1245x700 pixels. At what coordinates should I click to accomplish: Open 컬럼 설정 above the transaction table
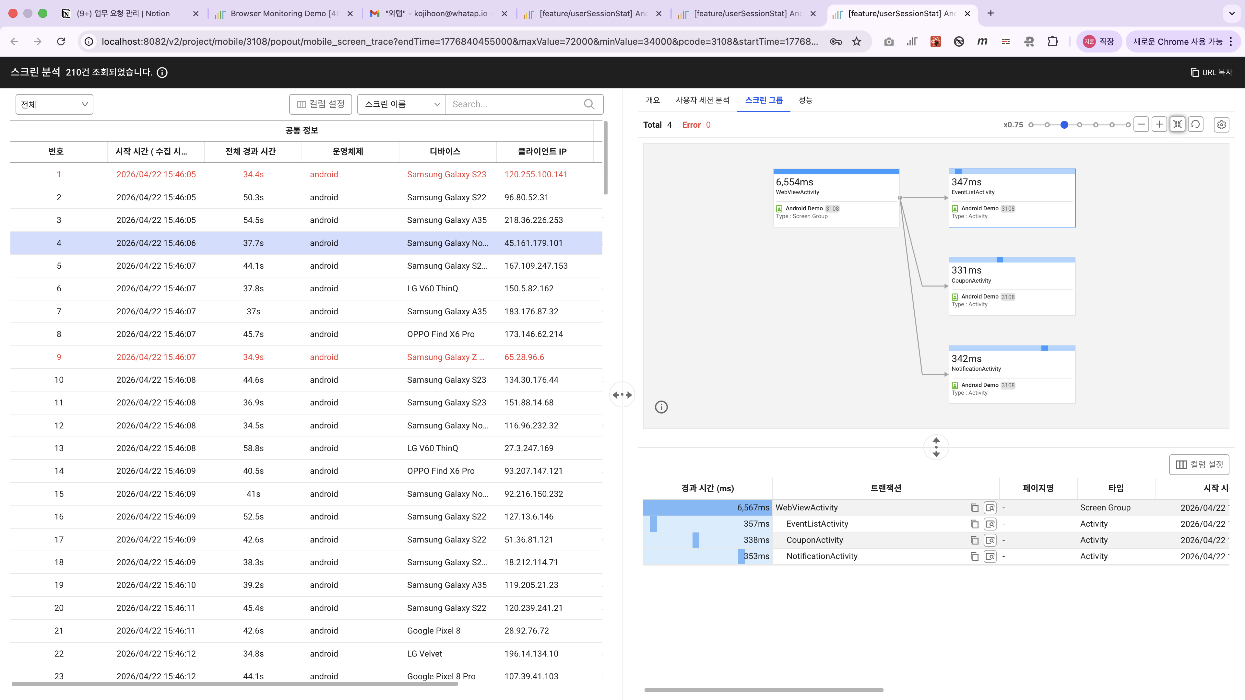coord(1199,465)
